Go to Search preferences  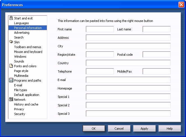(19, 37)
